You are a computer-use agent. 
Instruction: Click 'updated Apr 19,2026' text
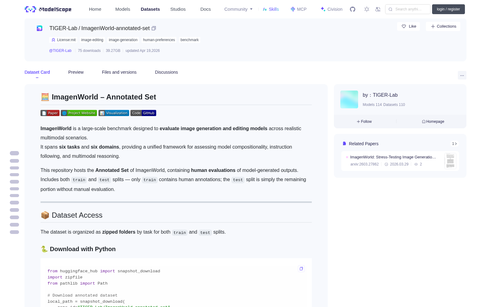click(143, 51)
